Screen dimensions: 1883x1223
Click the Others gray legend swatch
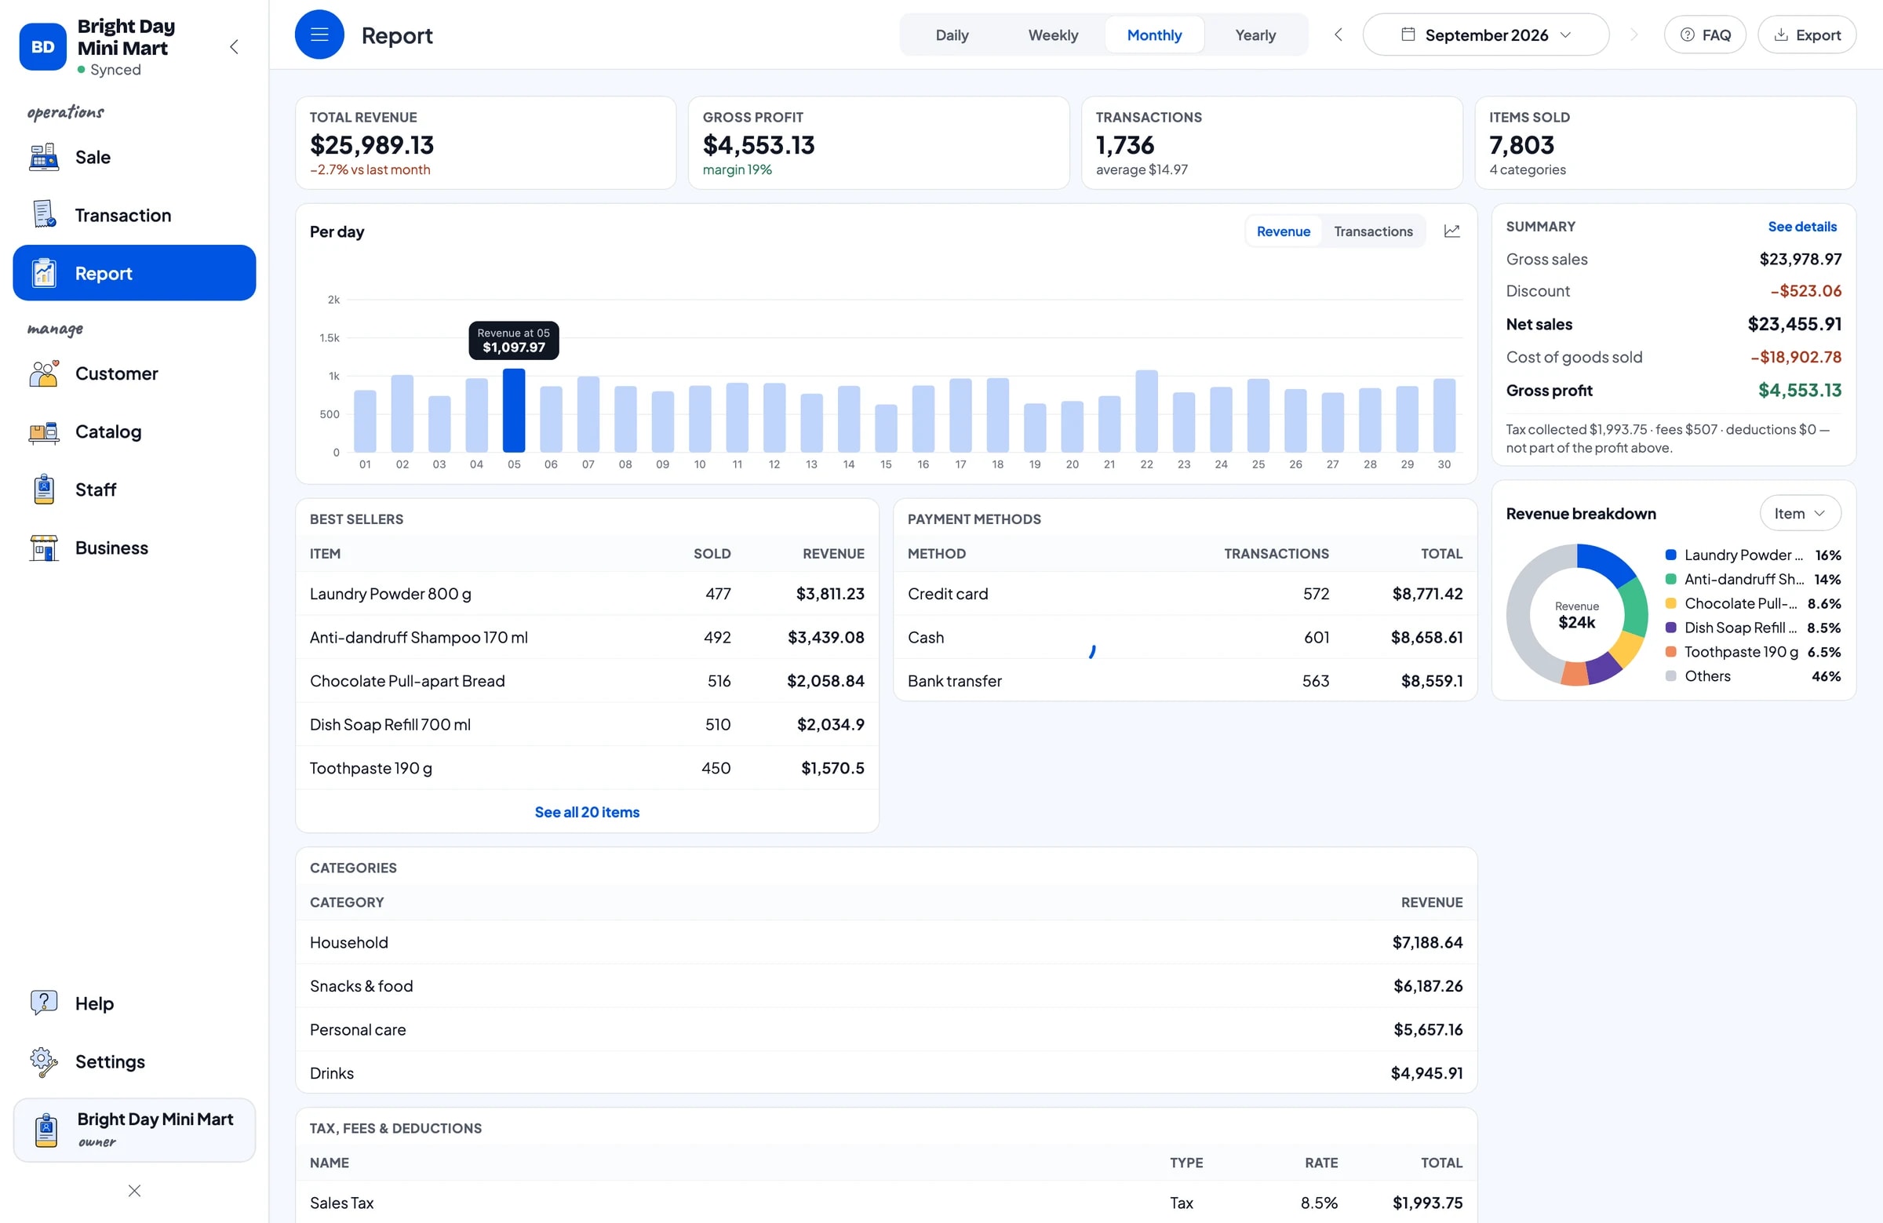click(x=1671, y=675)
